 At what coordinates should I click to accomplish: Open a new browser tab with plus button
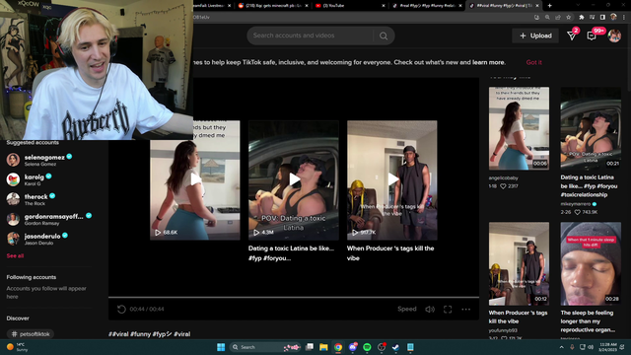coord(549,6)
